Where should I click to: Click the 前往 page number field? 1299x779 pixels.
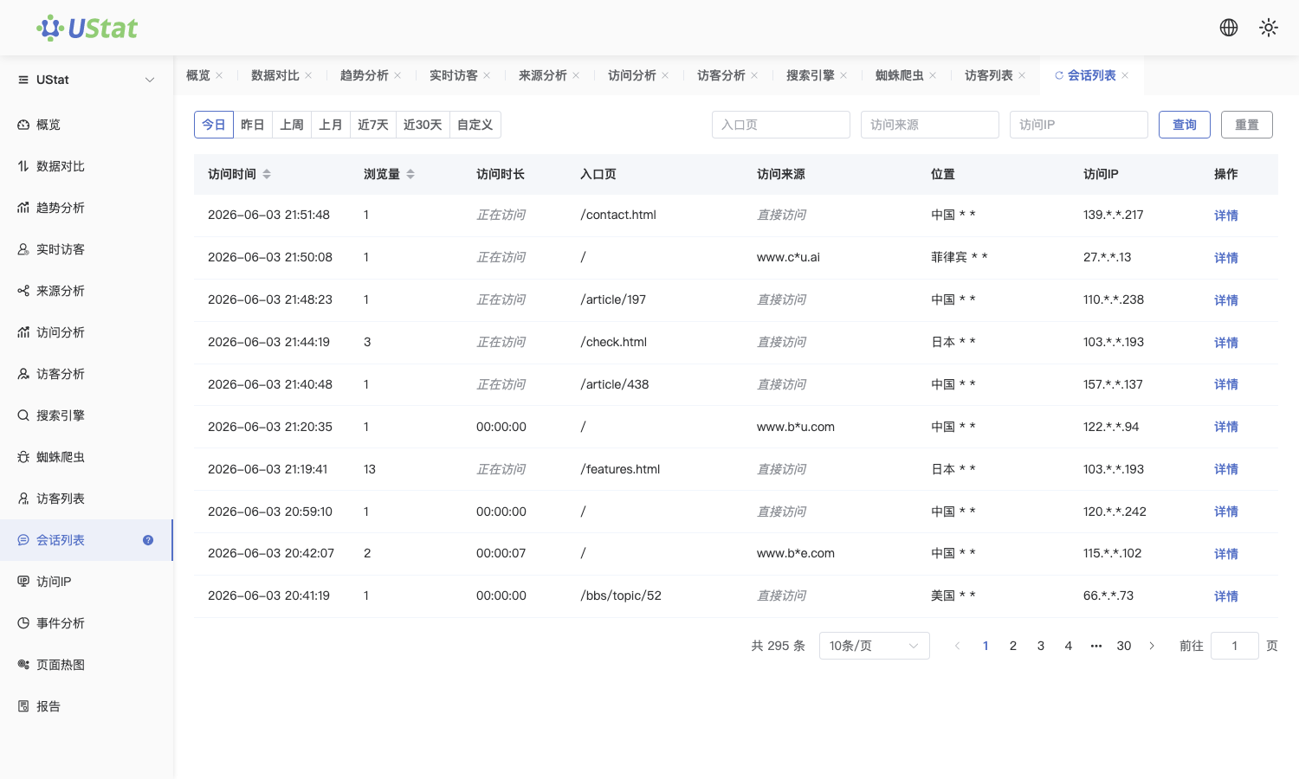tap(1235, 646)
